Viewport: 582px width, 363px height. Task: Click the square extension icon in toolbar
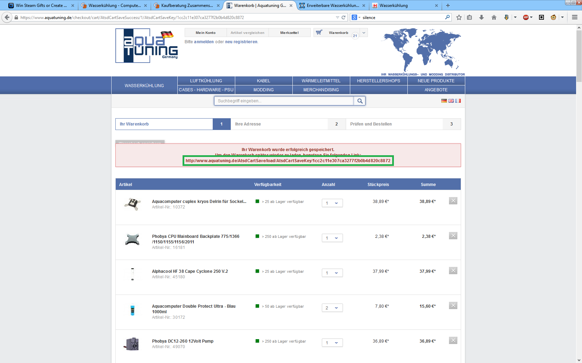click(541, 17)
